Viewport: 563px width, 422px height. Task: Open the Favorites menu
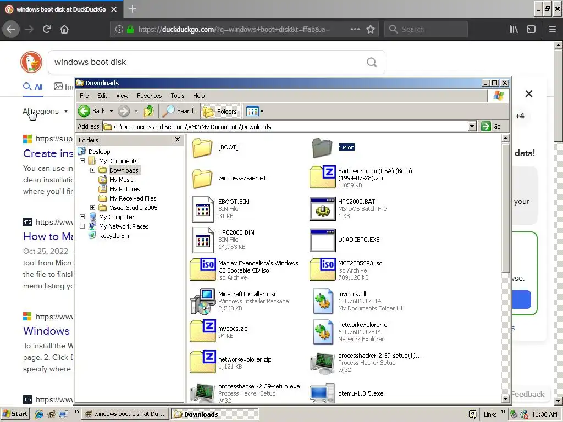150,96
